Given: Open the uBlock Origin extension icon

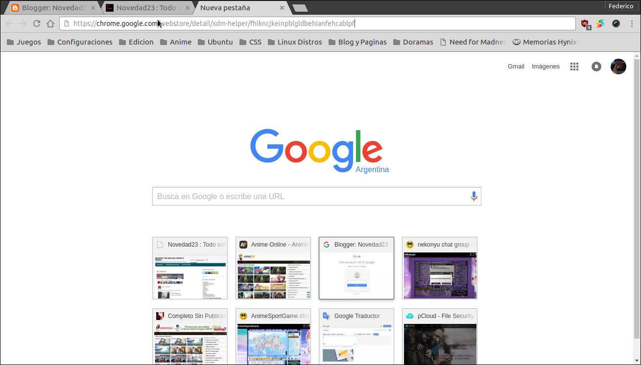Looking at the screenshot, I should [x=586, y=24].
